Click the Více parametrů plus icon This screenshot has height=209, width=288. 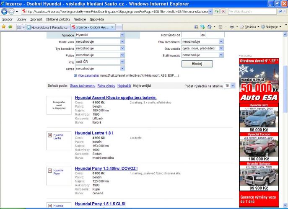tap(75, 75)
